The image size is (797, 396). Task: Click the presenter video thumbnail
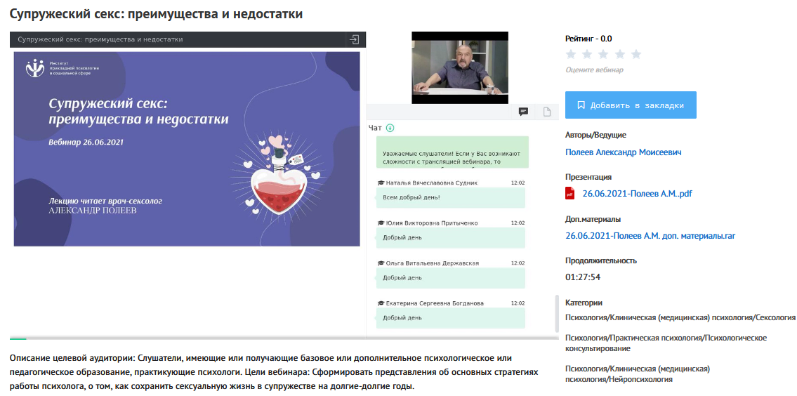459,67
